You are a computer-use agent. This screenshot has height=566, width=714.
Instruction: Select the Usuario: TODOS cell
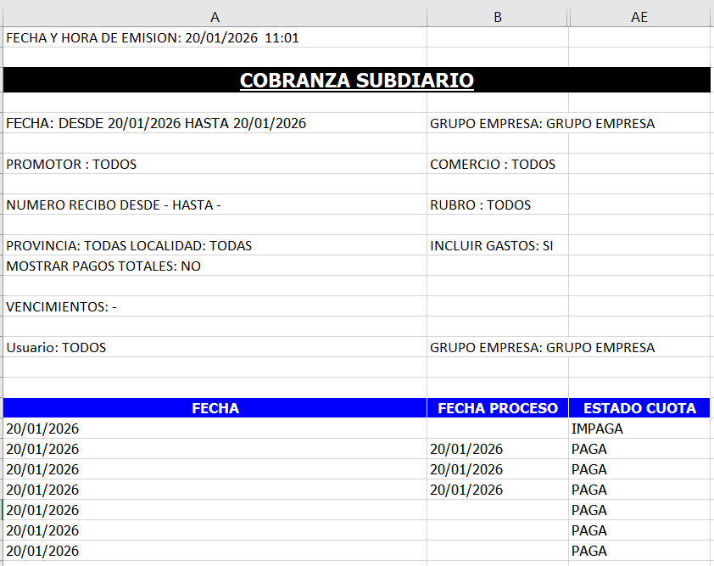pos(56,348)
